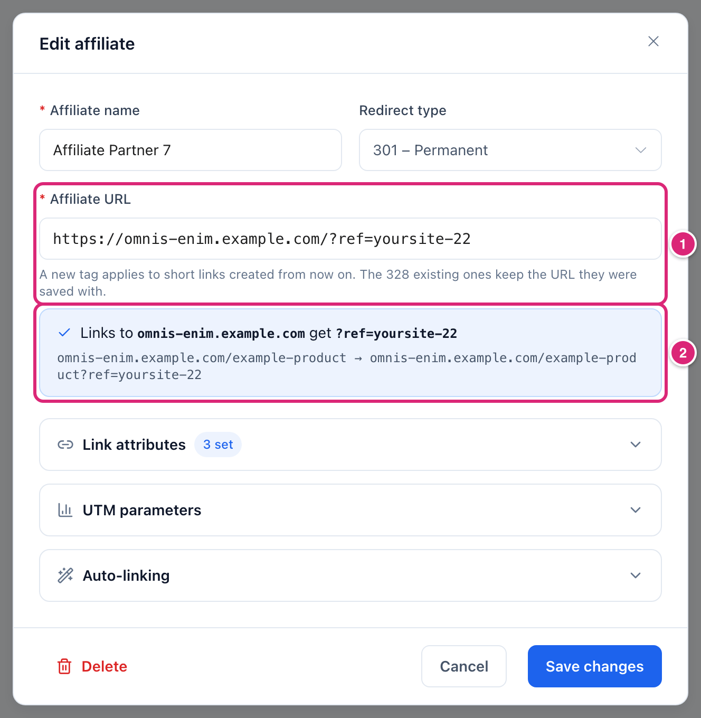701x718 pixels.
Task: Click the red Delete text
Action: coord(105,666)
